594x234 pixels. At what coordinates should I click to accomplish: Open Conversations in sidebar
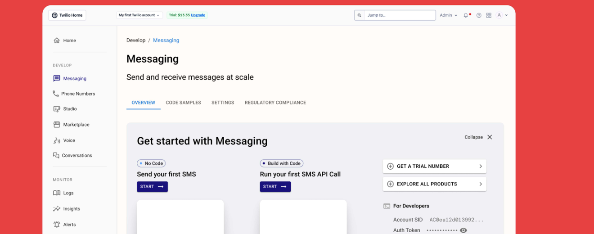point(77,155)
